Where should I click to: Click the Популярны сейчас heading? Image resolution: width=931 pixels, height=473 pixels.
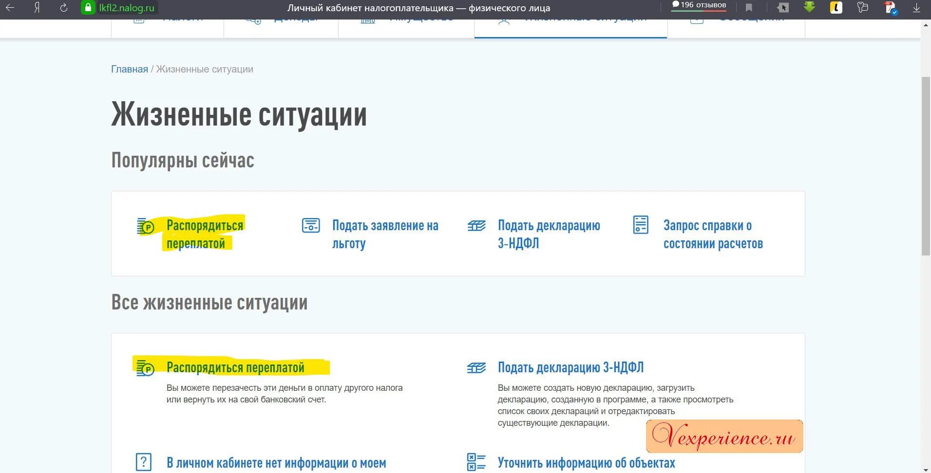pos(183,161)
